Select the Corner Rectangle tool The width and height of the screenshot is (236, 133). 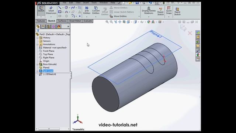click(60, 12)
